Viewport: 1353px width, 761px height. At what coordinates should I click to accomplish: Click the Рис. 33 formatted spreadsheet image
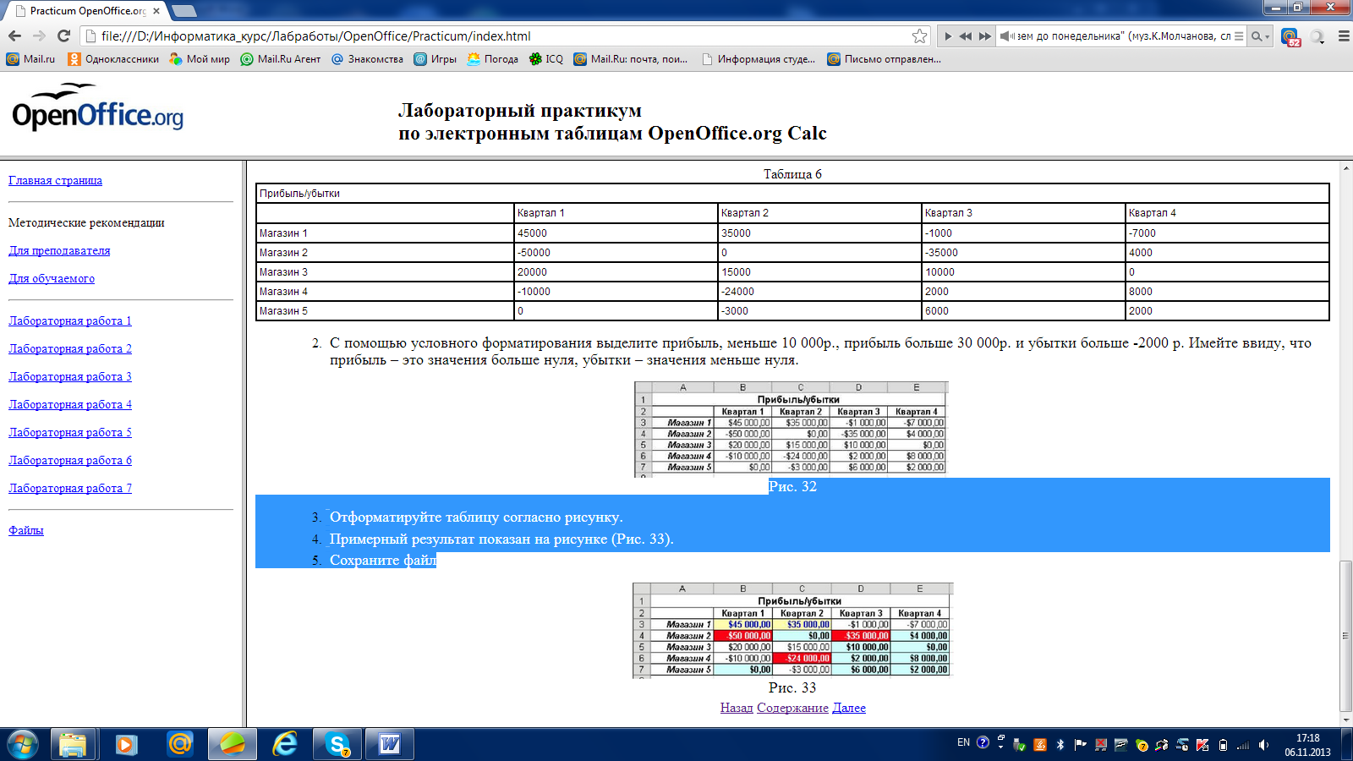pyautogui.click(x=793, y=631)
